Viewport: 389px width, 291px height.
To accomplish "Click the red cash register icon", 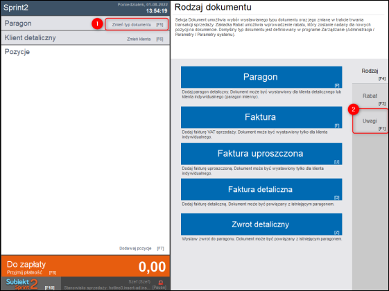I will [x=160, y=282].
